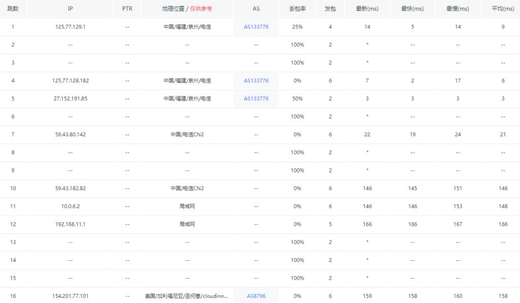This screenshot has height=303, width=520.
Task: Click the AS133776 link on hop 4
Action: (x=255, y=80)
